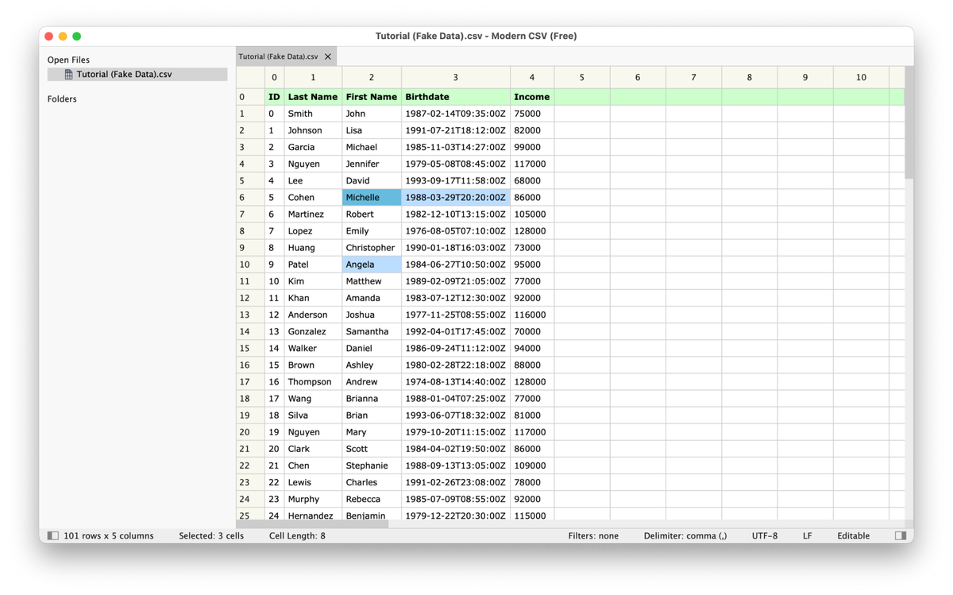
Task: Click the Selected: 3 cells status
Action: click(211, 535)
